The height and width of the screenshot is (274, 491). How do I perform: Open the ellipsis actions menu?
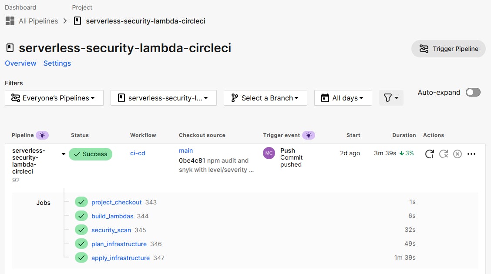tap(471, 154)
